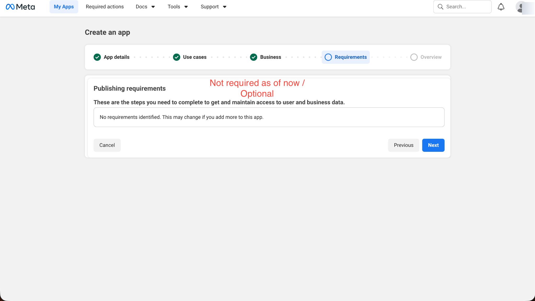Click 'These are the steps you need' text
The image size is (535, 301).
(x=219, y=102)
